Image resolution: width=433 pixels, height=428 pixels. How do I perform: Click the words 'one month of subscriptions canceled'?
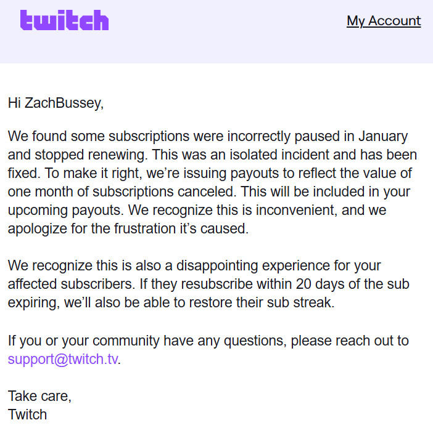[122, 192]
